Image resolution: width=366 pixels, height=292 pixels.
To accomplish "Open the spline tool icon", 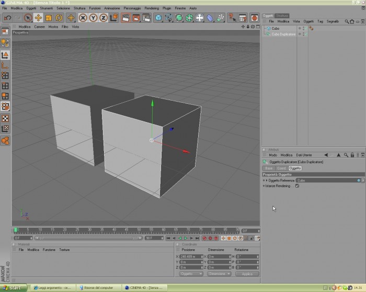I will 169,18.
